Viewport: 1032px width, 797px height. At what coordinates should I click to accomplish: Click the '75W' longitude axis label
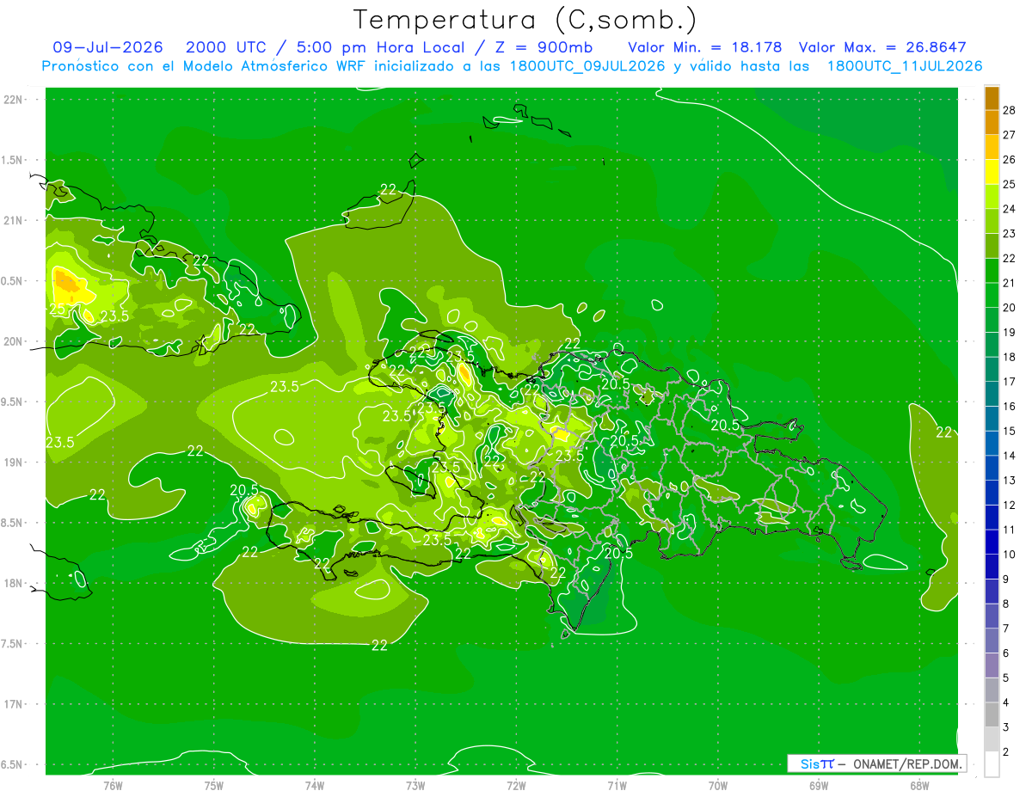click(214, 786)
